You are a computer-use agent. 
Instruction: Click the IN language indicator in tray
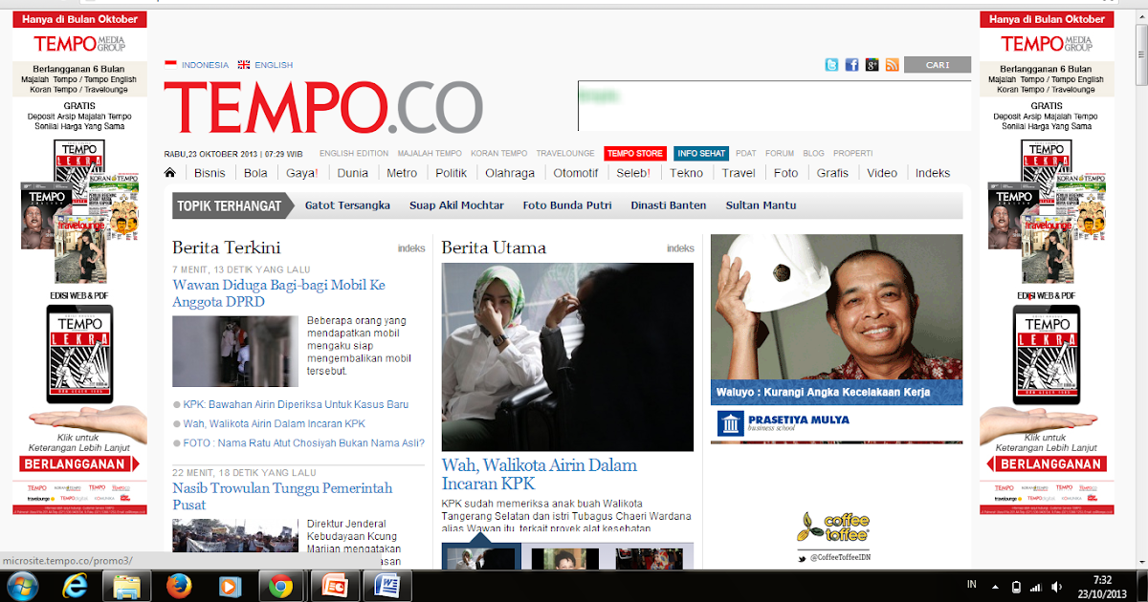click(x=972, y=584)
